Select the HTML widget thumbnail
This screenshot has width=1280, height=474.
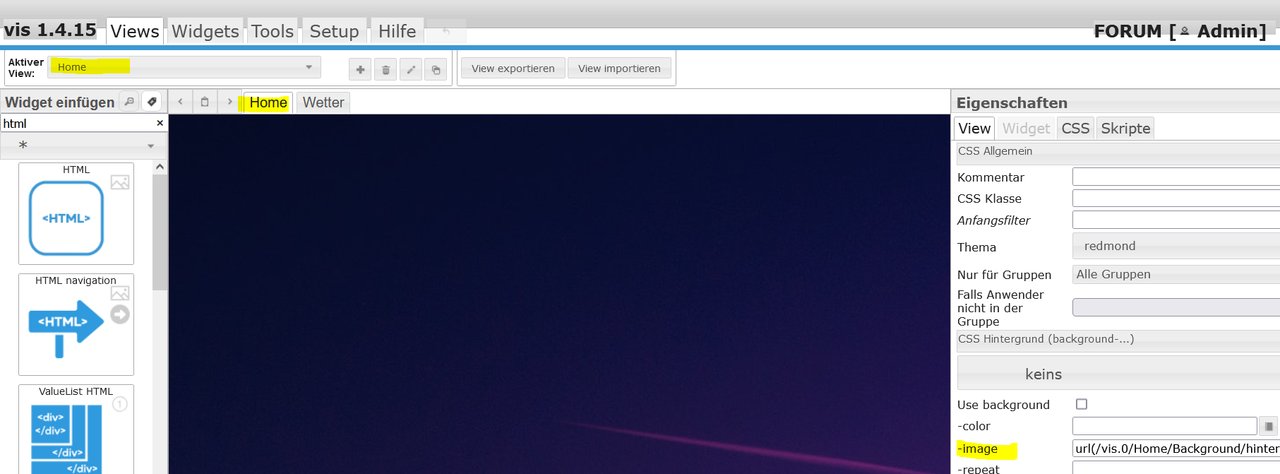(x=76, y=213)
